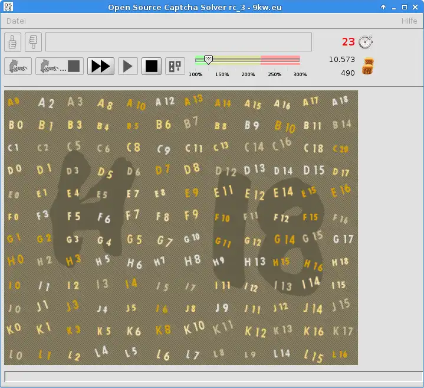The height and width of the screenshot is (388, 424).
Task: Click cell K8 in the captcha grid
Action: [x=163, y=330]
